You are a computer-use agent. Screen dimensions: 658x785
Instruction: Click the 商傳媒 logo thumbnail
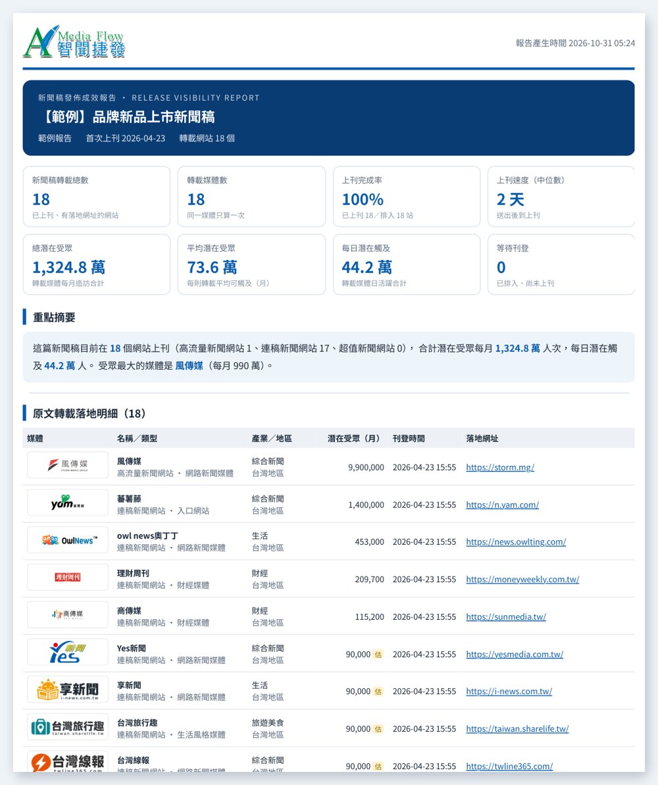point(68,615)
